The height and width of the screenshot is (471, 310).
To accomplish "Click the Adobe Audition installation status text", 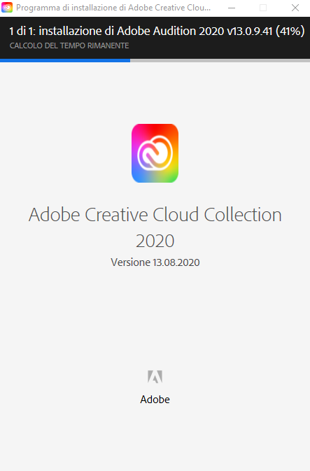I will point(157,31).
